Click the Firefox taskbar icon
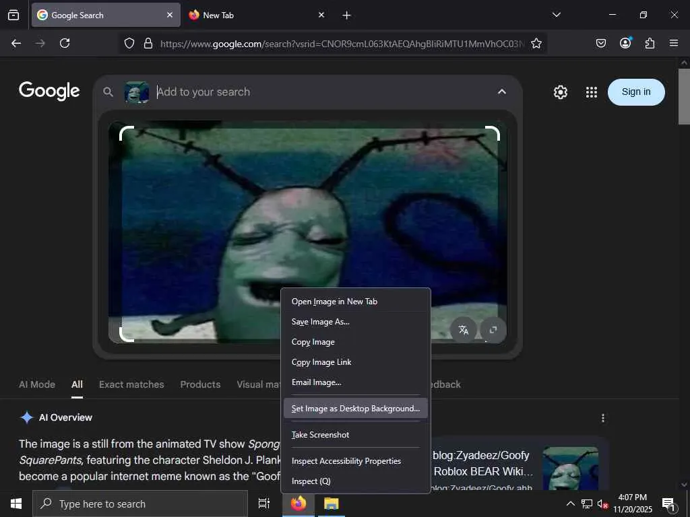Image resolution: width=690 pixels, height=517 pixels. [299, 504]
